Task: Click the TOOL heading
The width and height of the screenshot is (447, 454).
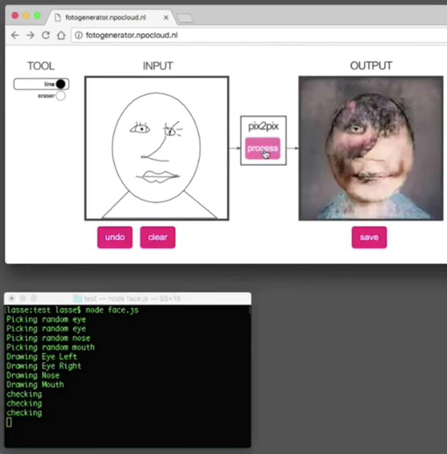Action: [41, 66]
